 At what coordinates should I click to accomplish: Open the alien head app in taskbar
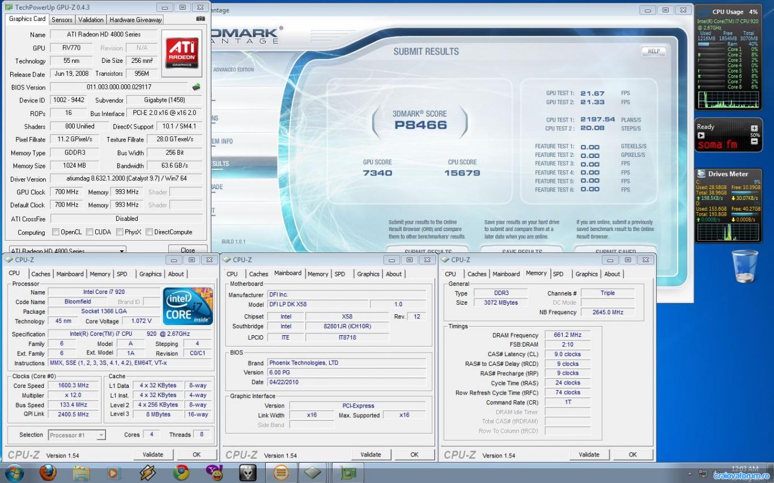tap(248, 472)
